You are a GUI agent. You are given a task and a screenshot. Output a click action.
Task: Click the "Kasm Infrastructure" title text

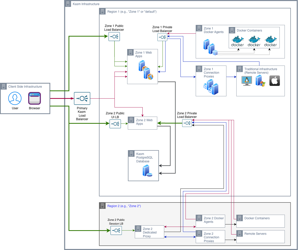tap(86, 4)
